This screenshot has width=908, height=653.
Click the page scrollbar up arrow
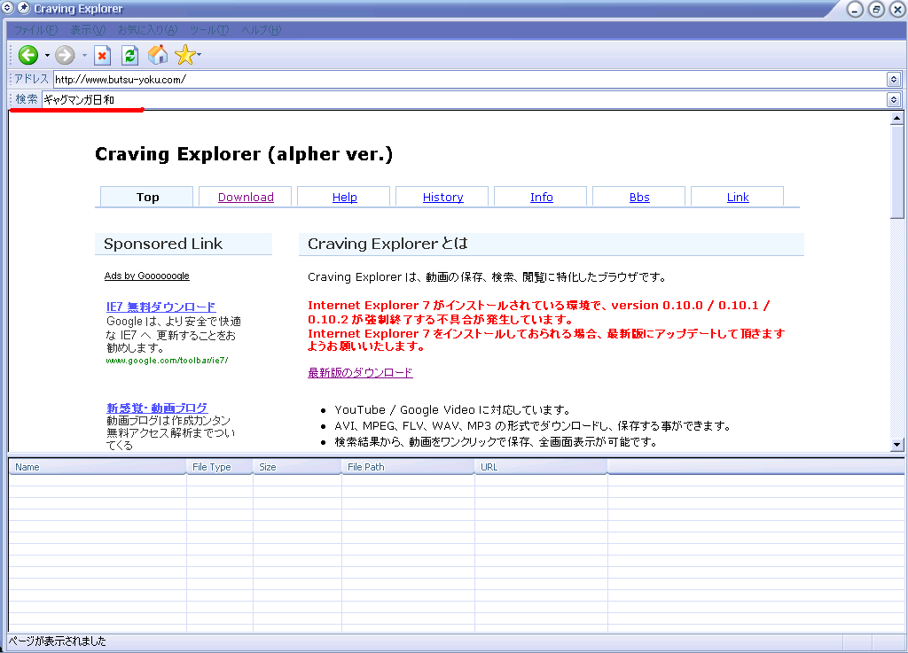[x=896, y=118]
